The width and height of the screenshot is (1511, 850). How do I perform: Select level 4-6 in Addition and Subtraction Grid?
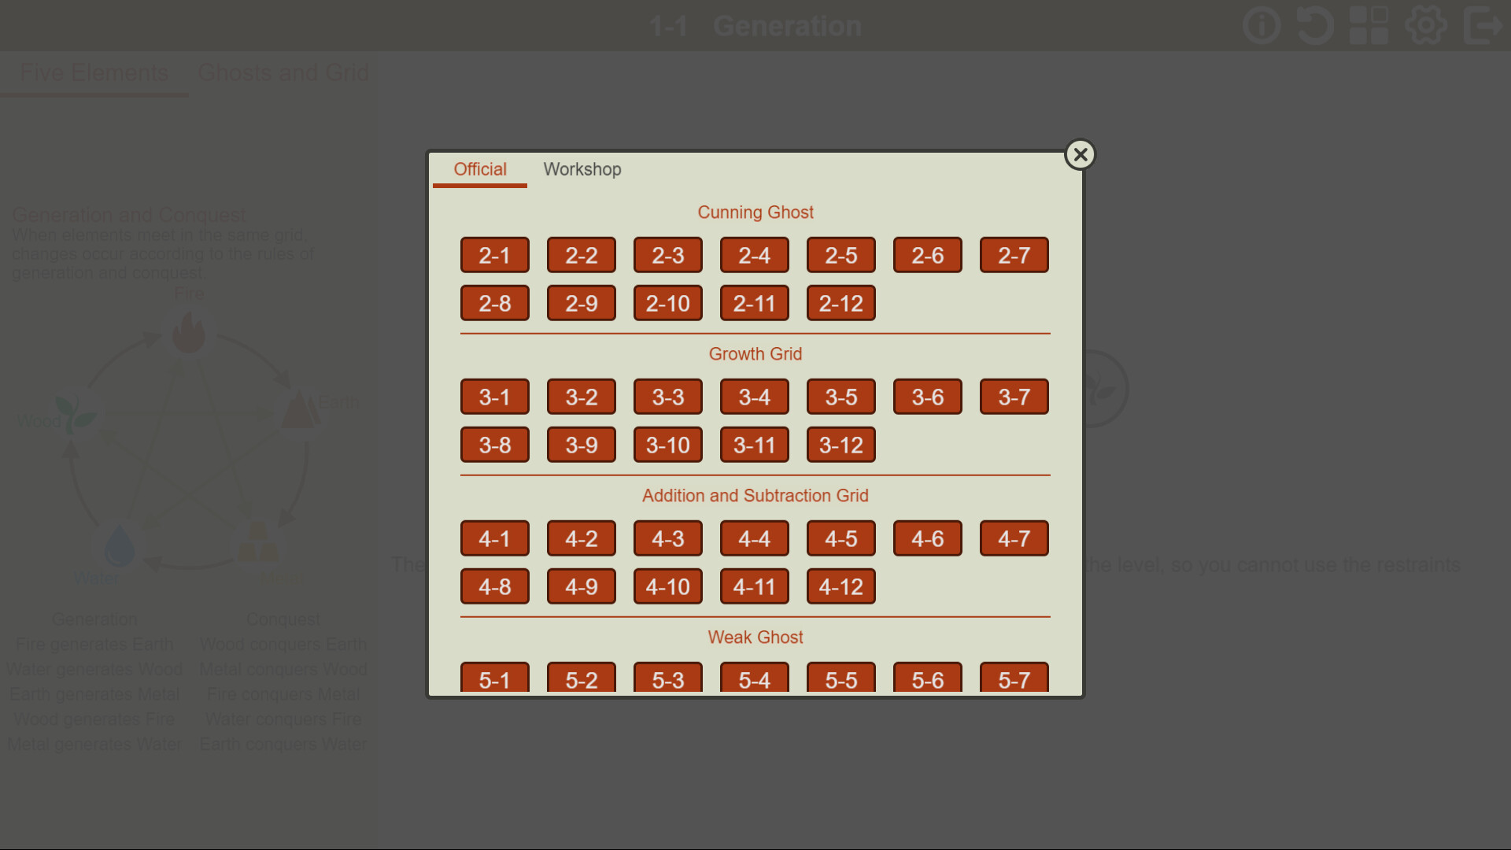point(927,538)
